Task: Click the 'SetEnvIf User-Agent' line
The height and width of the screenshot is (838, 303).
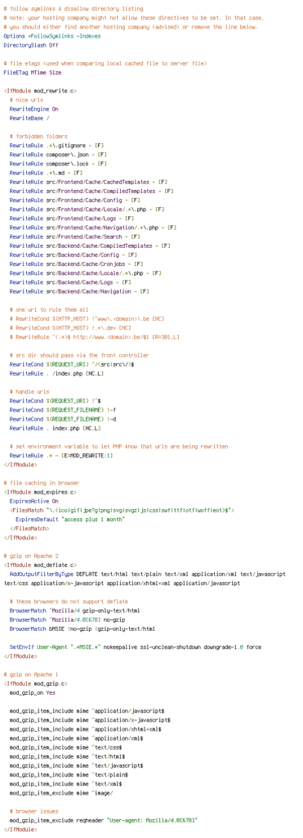Action: click(x=136, y=647)
